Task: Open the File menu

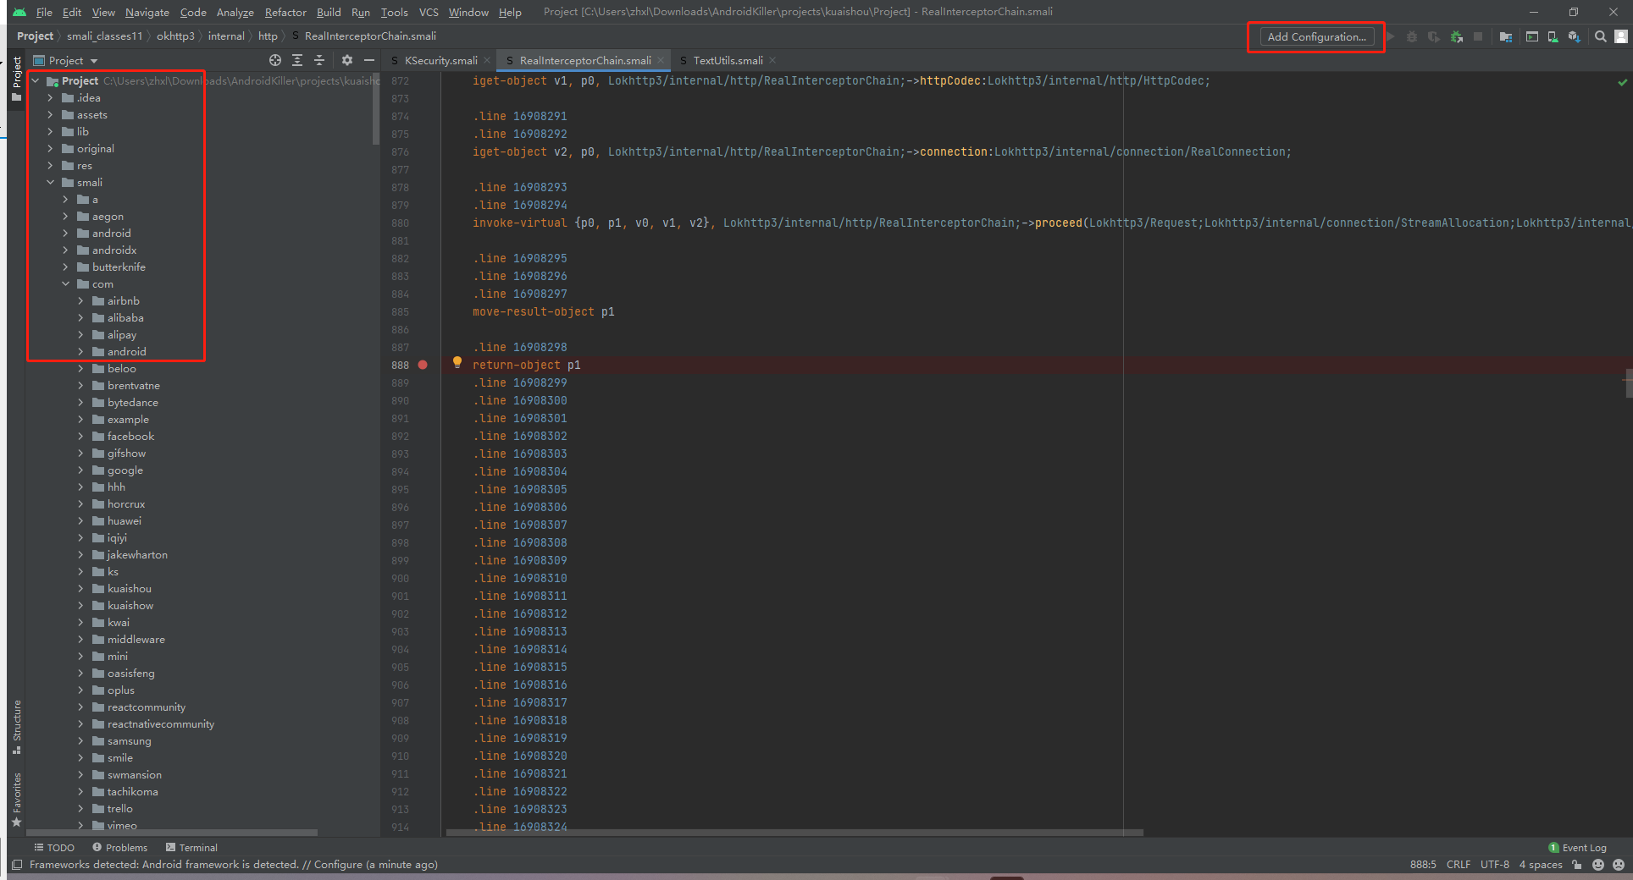Action: tap(44, 12)
